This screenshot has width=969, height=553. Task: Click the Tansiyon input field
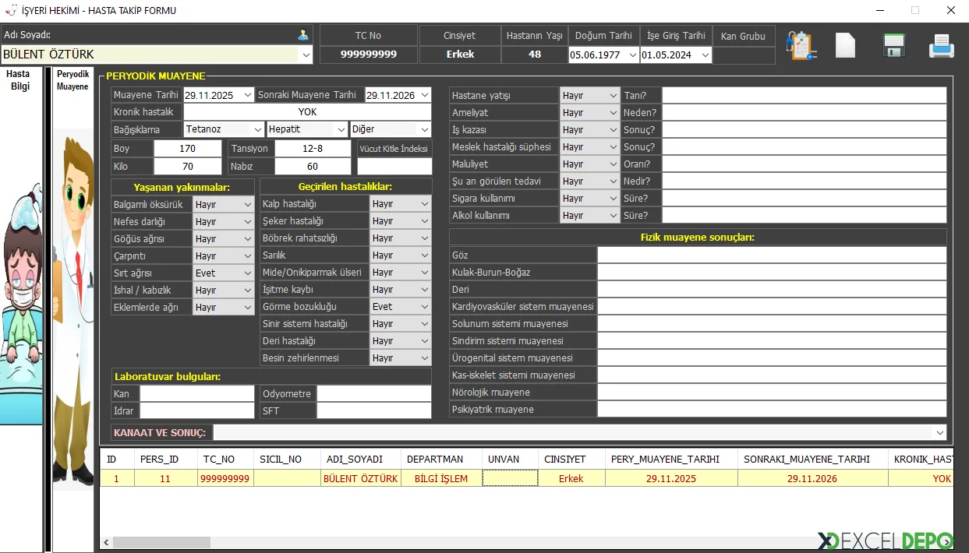pos(312,149)
